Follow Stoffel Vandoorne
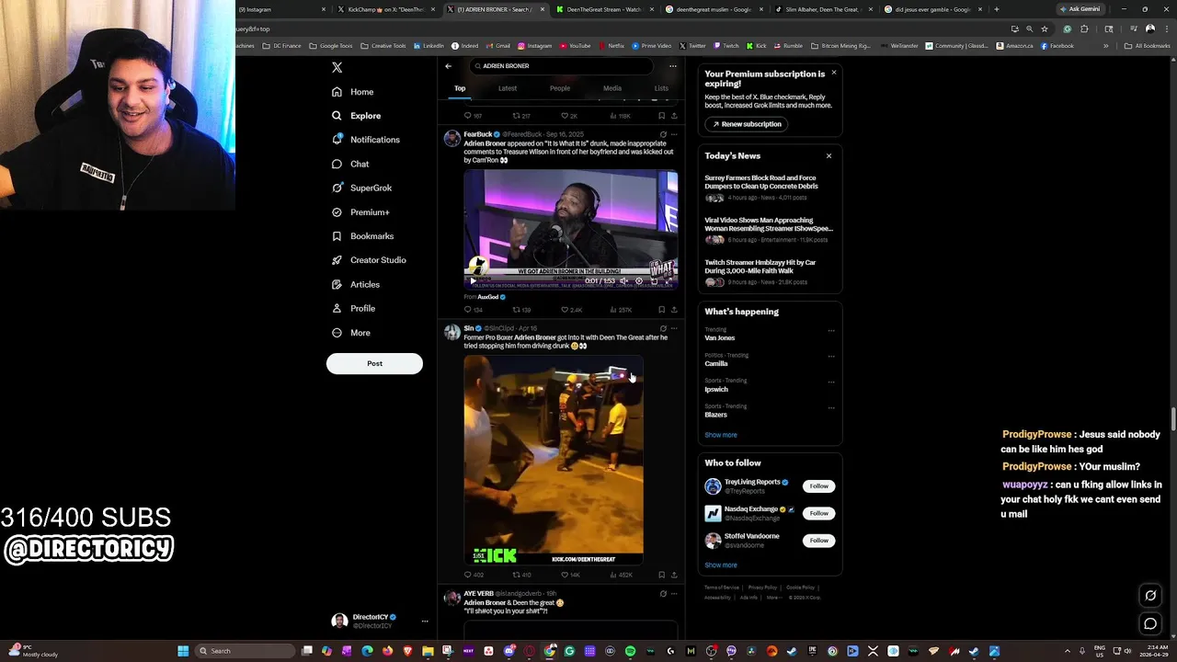 click(x=818, y=541)
